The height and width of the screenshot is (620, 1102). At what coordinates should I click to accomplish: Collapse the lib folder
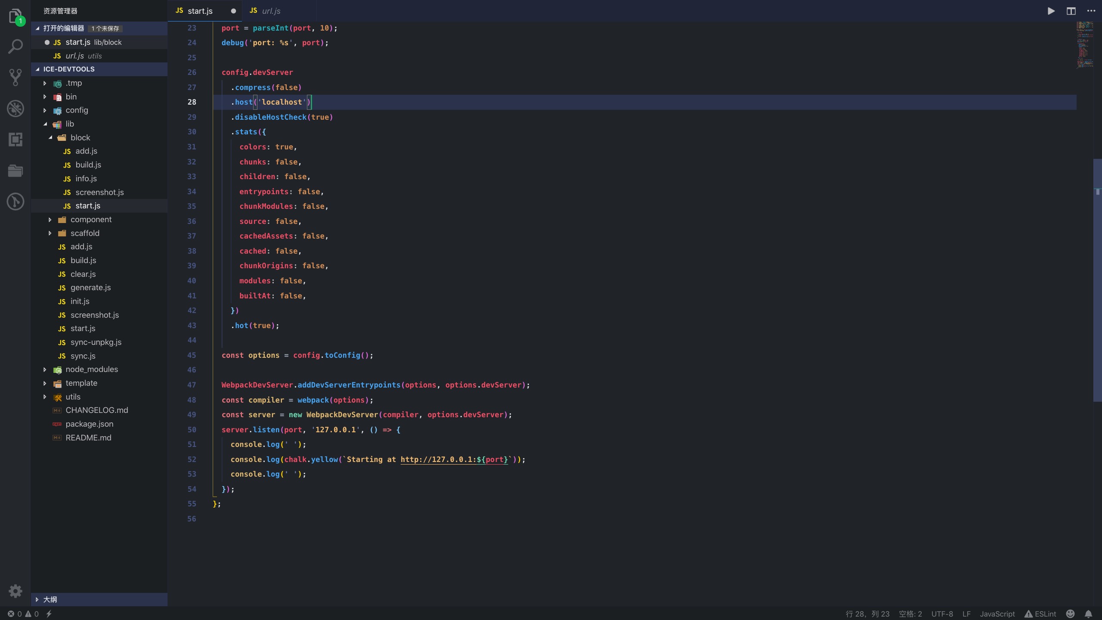coord(99,124)
